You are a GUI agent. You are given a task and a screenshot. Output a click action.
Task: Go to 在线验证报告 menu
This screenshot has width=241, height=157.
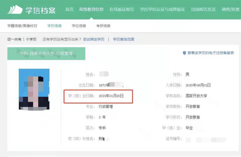[x=122, y=9]
